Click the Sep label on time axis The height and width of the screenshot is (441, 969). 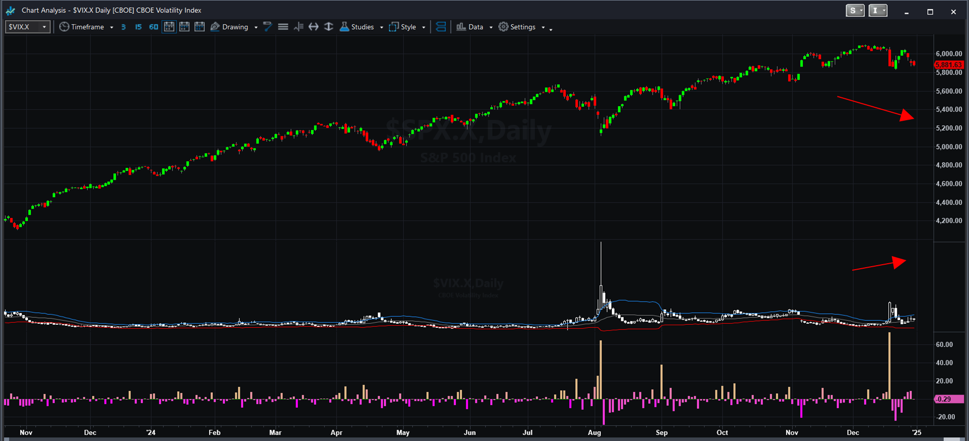click(662, 433)
